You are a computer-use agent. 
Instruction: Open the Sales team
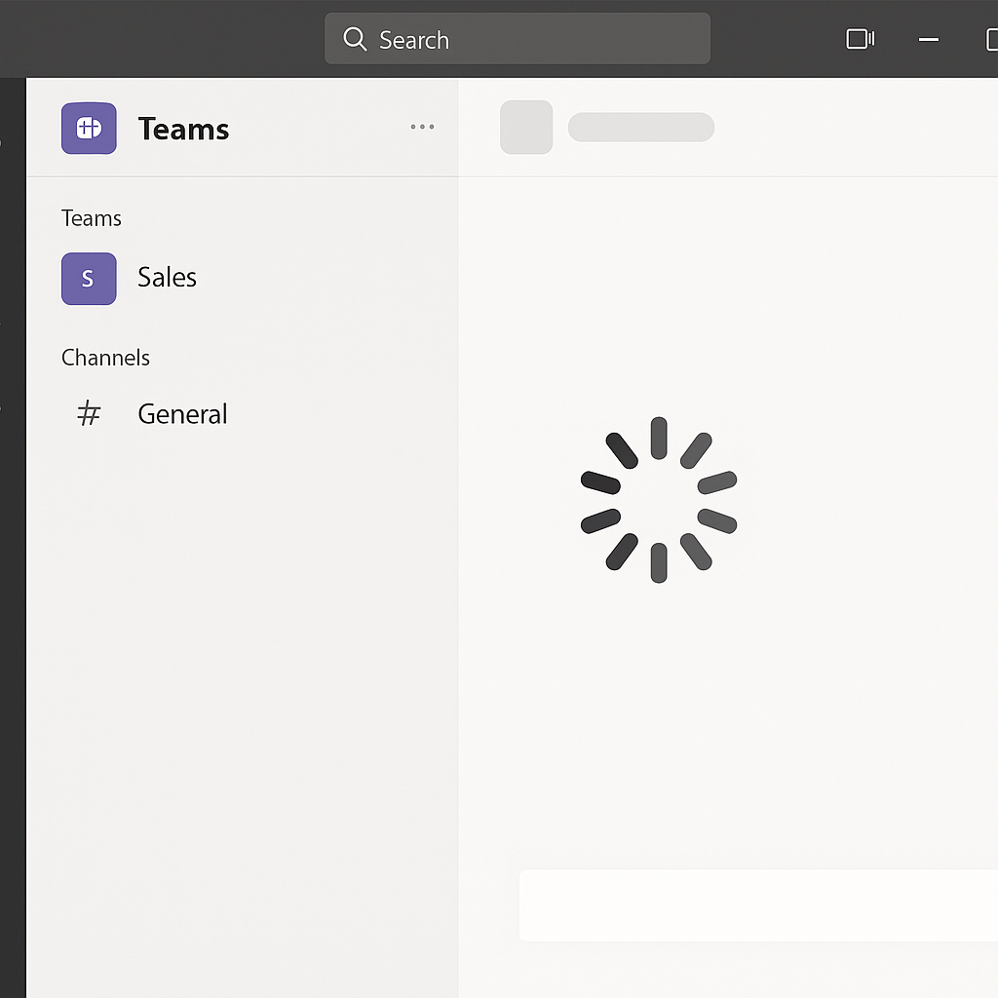[167, 278]
